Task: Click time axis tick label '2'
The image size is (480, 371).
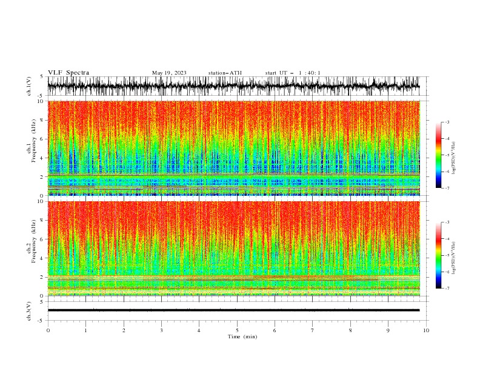Action: click(124, 330)
